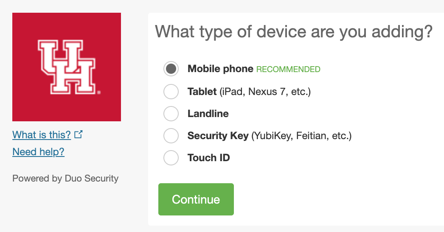
Task: Click the "(YubiKey, Feitian, etc.)" description text
Action: point(301,136)
